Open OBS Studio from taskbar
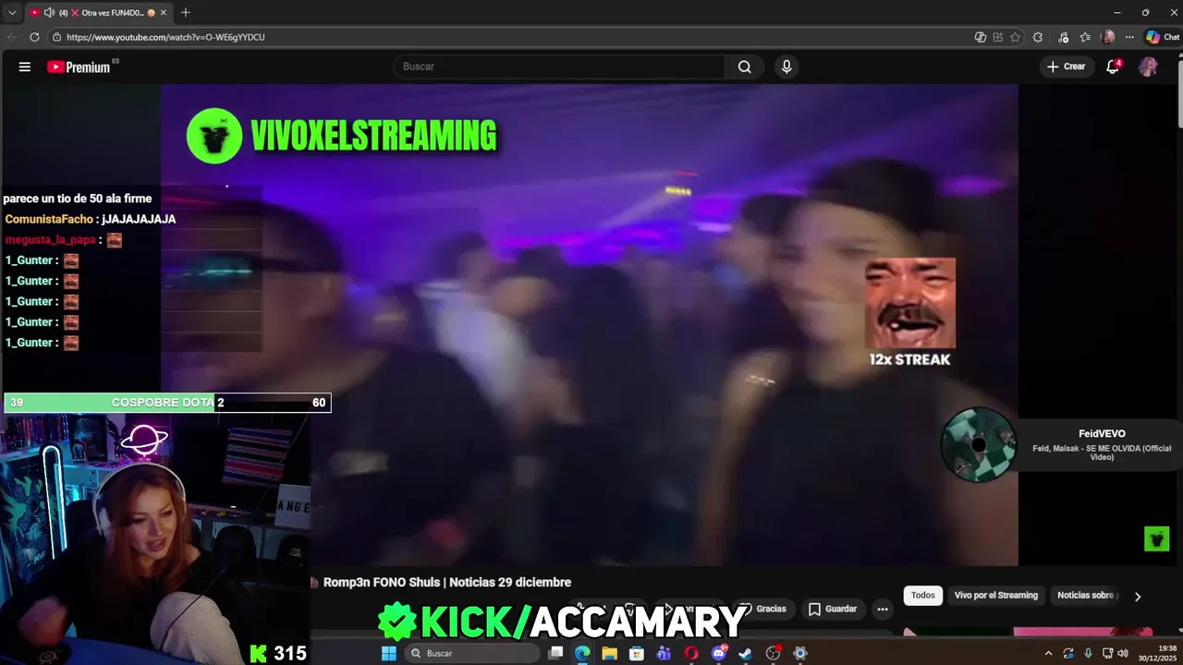 click(774, 653)
